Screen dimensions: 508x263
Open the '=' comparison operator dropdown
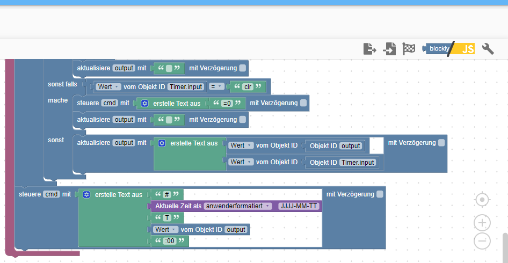216,86
